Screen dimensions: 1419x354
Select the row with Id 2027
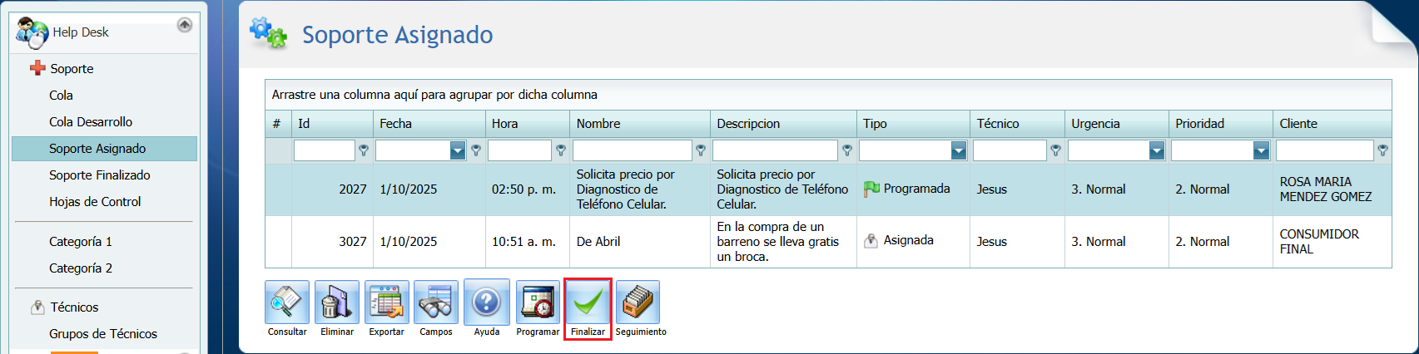click(828, 189)
